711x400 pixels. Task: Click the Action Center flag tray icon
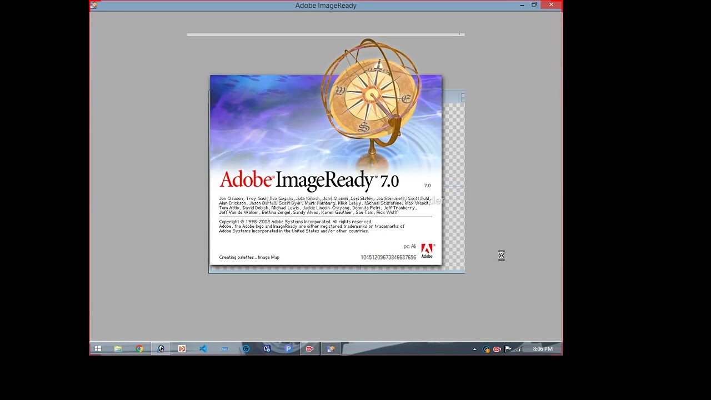coord(508,349)
